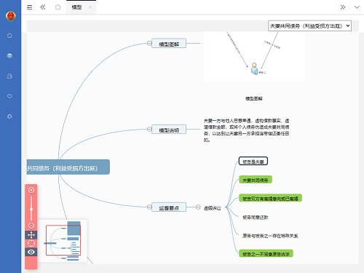The width and height of the screenshot is (364, 273).
Task: Click the minimap thumbnail preview
Action: 63,241
